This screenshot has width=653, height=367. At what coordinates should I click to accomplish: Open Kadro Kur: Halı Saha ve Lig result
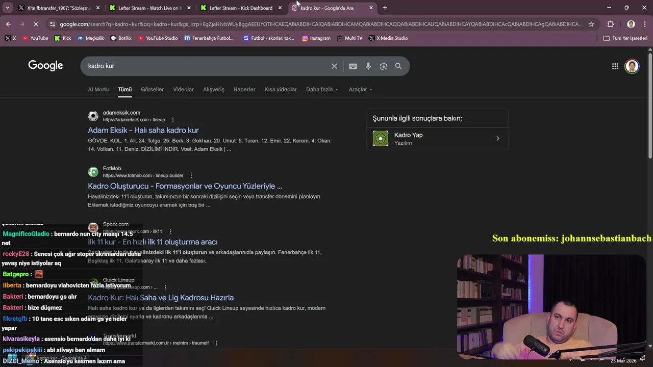click(x=161, y=298)
